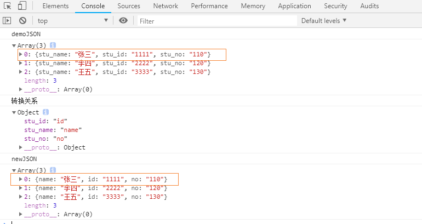Viewport: 422px width, 224px height.
Task: Focus the console Filter input field
Action: (x=217, y=21)
